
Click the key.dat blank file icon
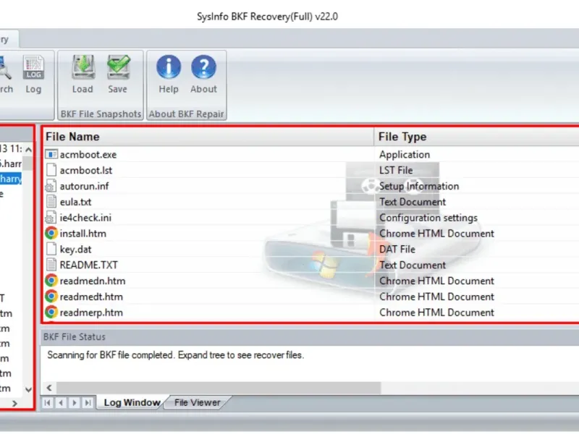[x=51, y=249]
